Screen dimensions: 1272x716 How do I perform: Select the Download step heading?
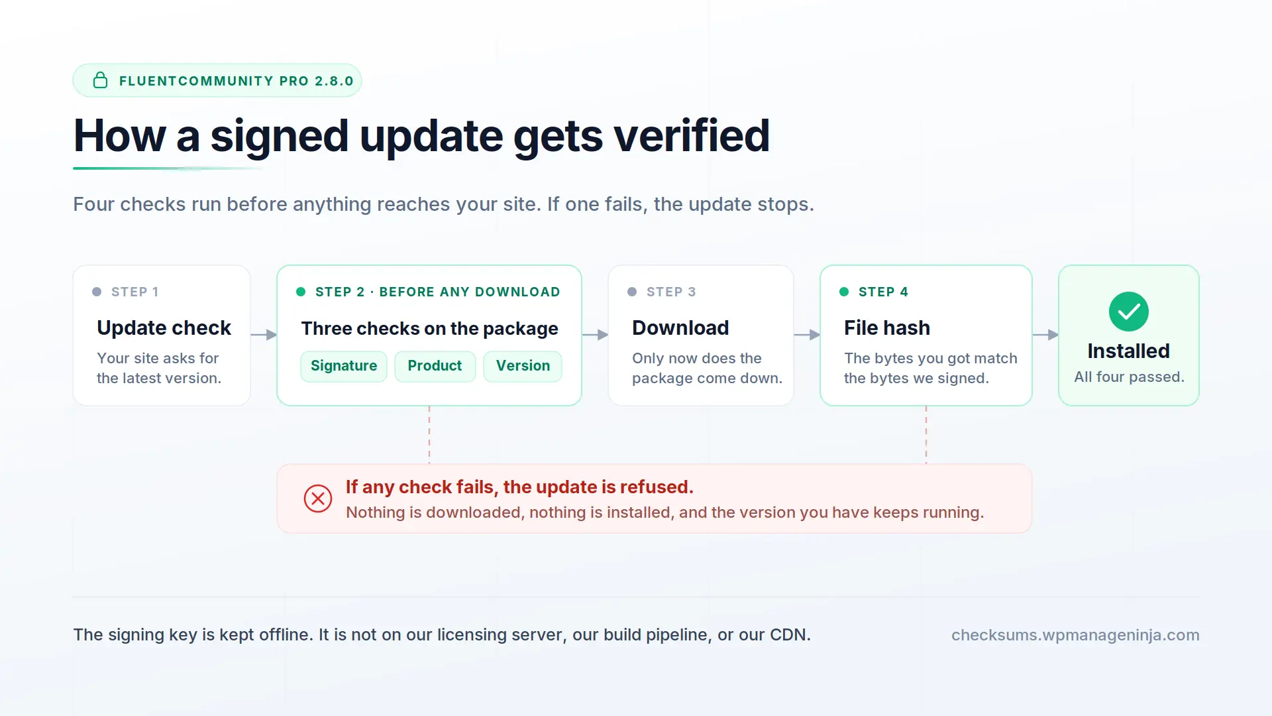pyautogui.click(x=680, y=328)
